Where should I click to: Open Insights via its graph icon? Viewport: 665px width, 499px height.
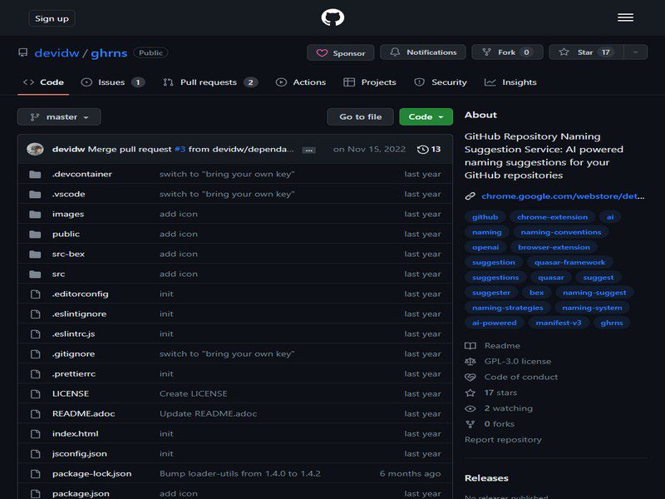pos(490,82)
